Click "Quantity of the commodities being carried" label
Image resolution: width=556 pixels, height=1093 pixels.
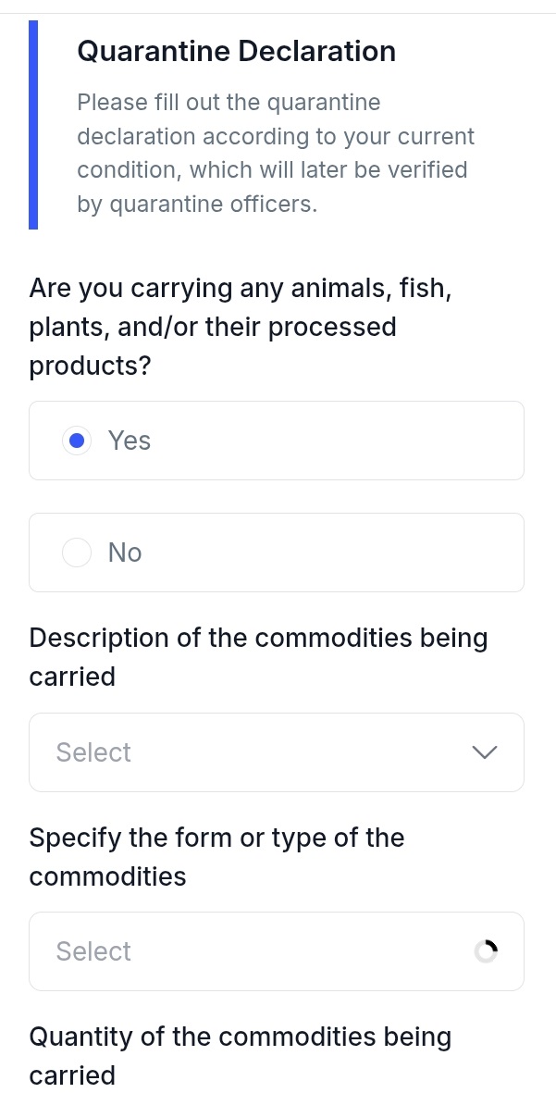240,1056
